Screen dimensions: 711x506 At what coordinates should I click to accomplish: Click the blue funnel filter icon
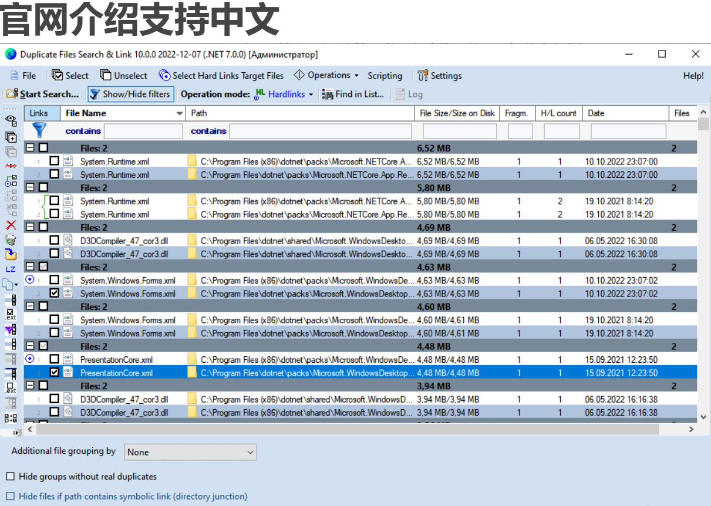point(39,130)
